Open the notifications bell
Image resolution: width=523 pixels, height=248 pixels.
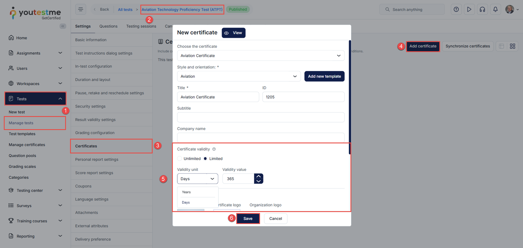tap(495, 9)
